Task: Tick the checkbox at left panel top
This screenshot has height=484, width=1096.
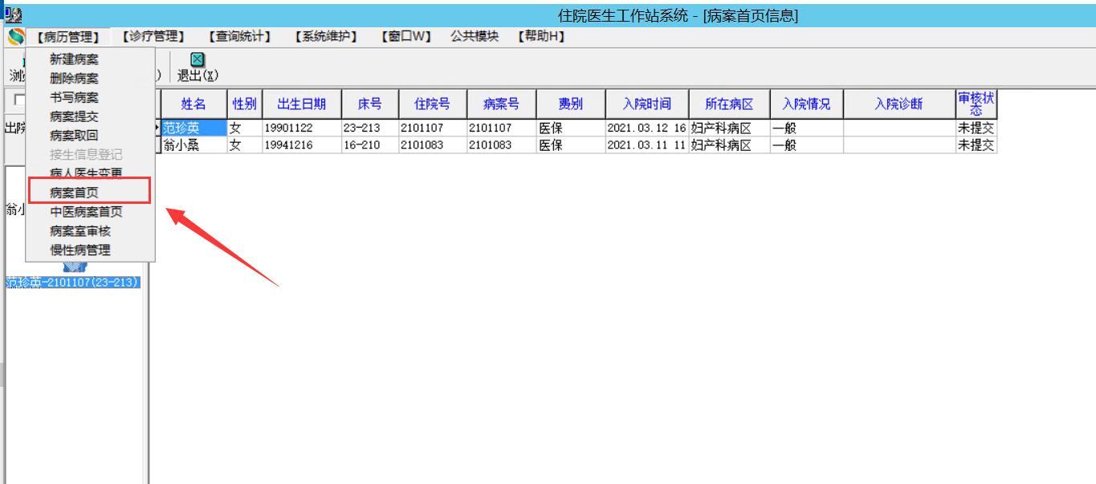Action: coord(19,100)
